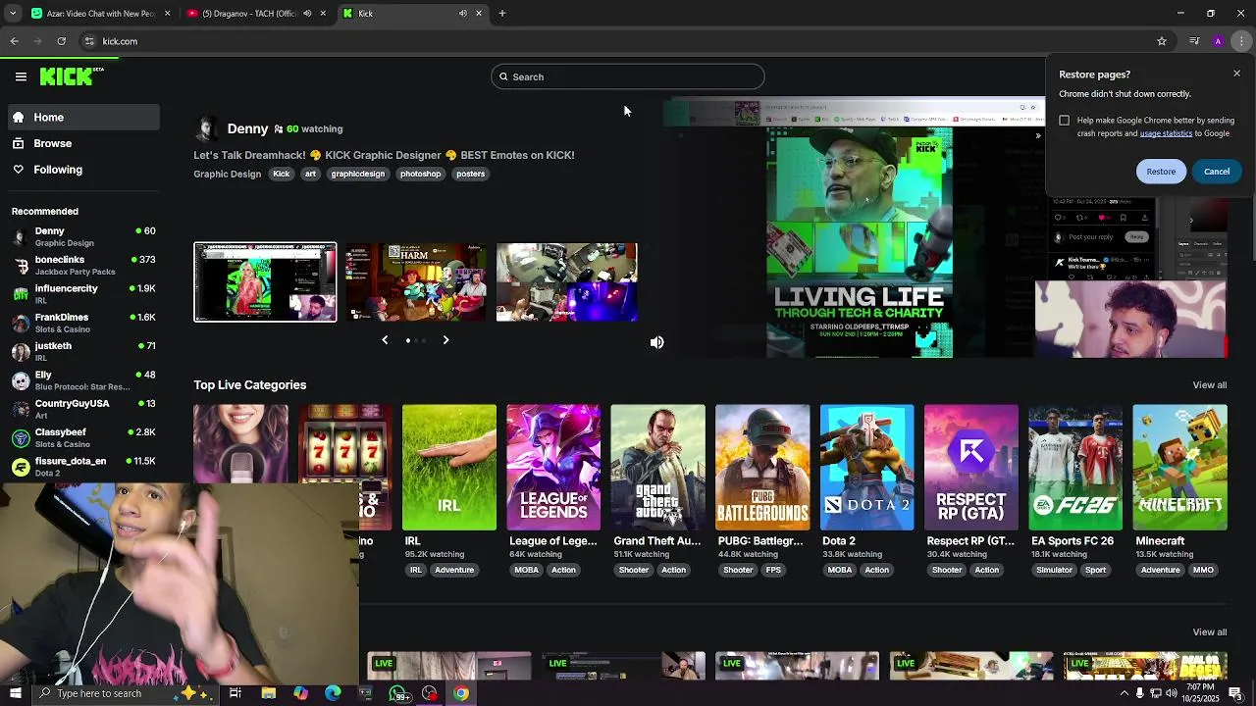Select the HARM featured stream thumbnail
Screen dimensions: 1256x706
[415, 282]
